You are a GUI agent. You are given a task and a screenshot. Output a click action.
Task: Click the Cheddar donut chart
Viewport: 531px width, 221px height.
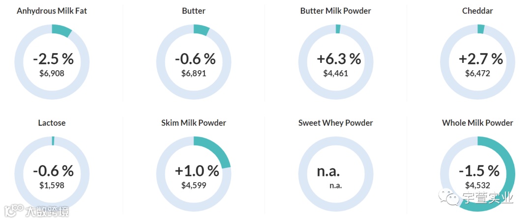(x=477, y=62)
